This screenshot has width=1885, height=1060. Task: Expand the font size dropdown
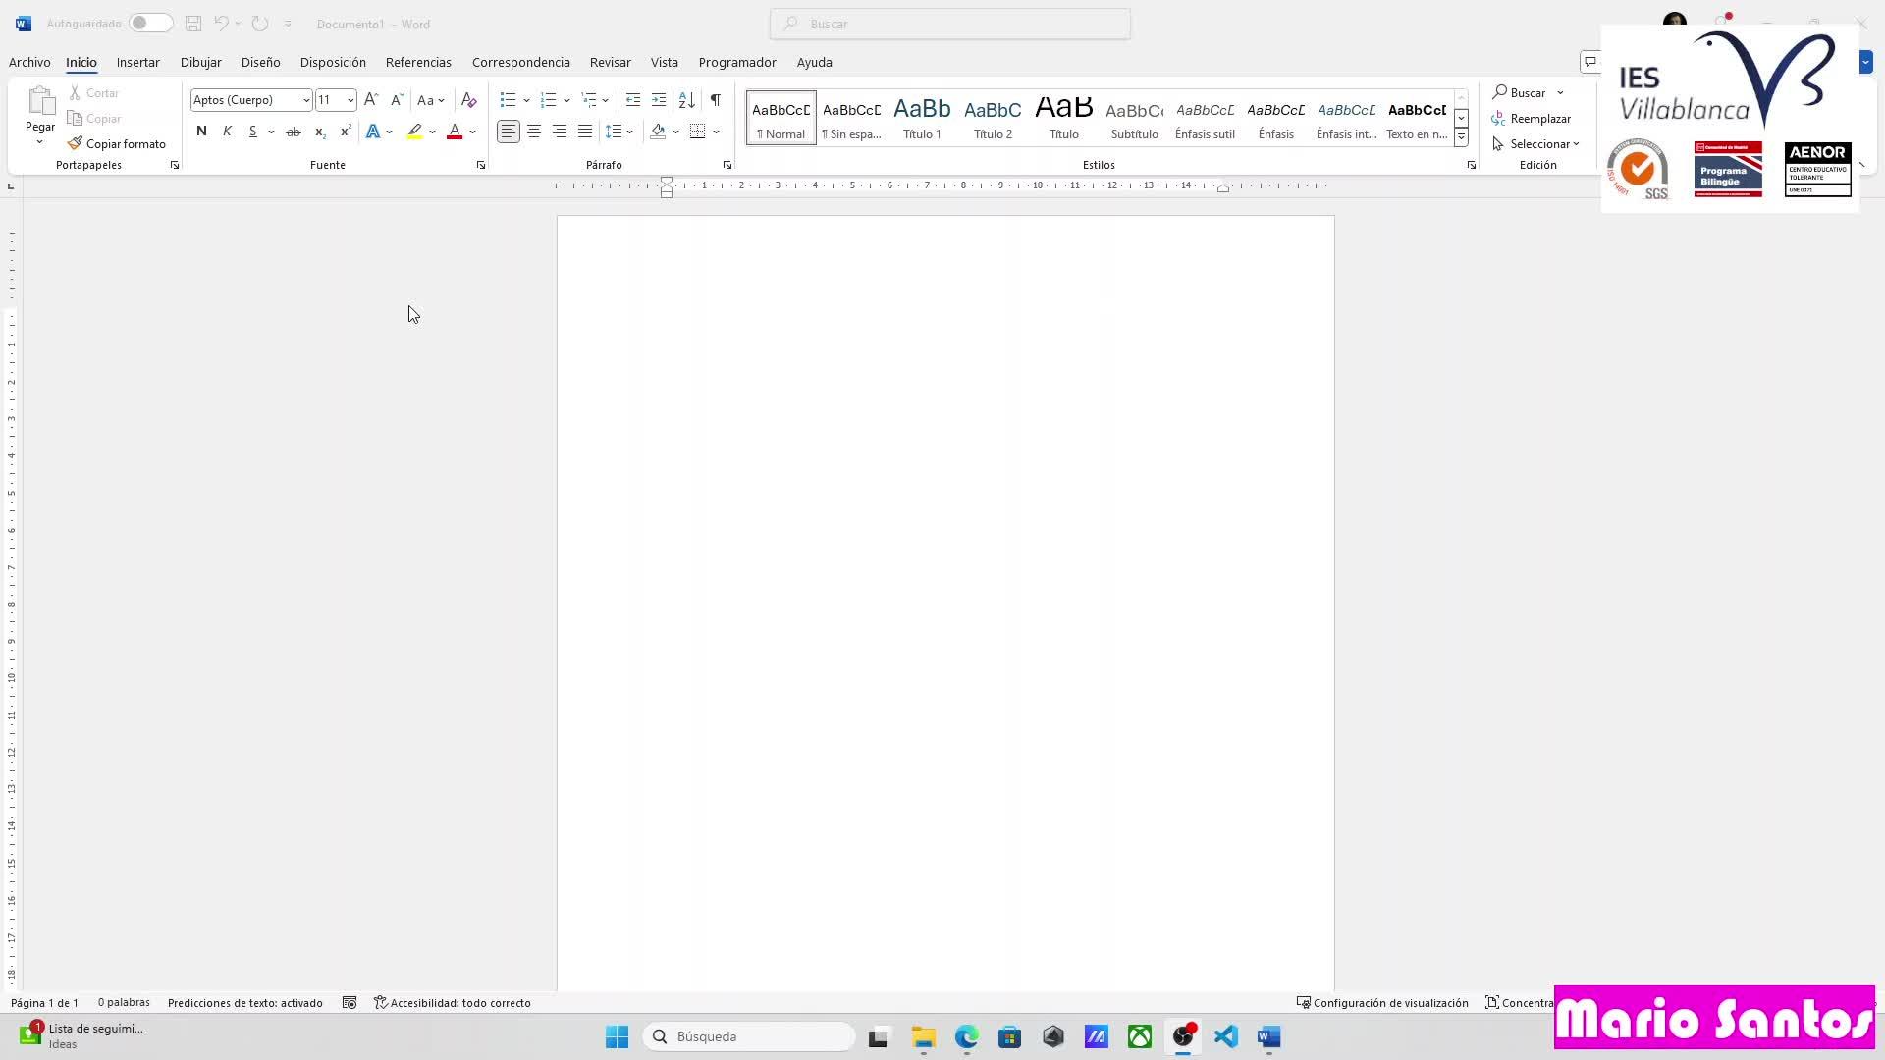tap(350, 100)
